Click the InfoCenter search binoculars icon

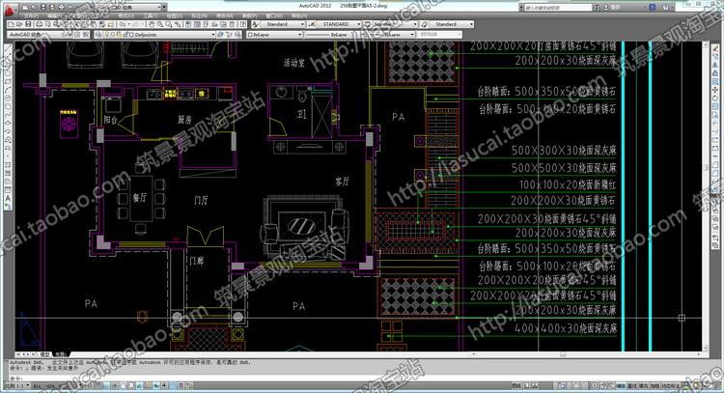tap(597, 8)
